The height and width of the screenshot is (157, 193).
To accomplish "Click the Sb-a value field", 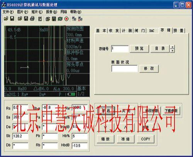I will tap(50, 108).
